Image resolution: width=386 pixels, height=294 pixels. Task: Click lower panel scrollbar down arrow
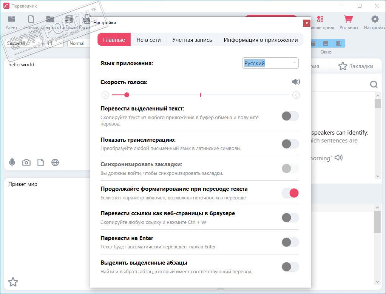coord(378,282)
